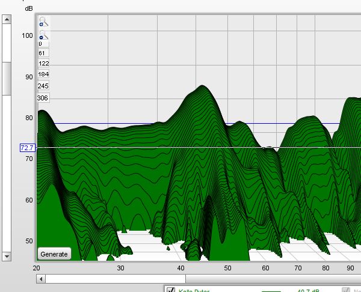The image size is (361, 292).
Task: Click the empty horizontal scrollbar track right side
Action: click(271, 279)
